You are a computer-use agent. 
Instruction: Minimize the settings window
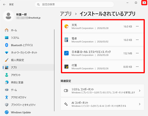tap(128, 3)
